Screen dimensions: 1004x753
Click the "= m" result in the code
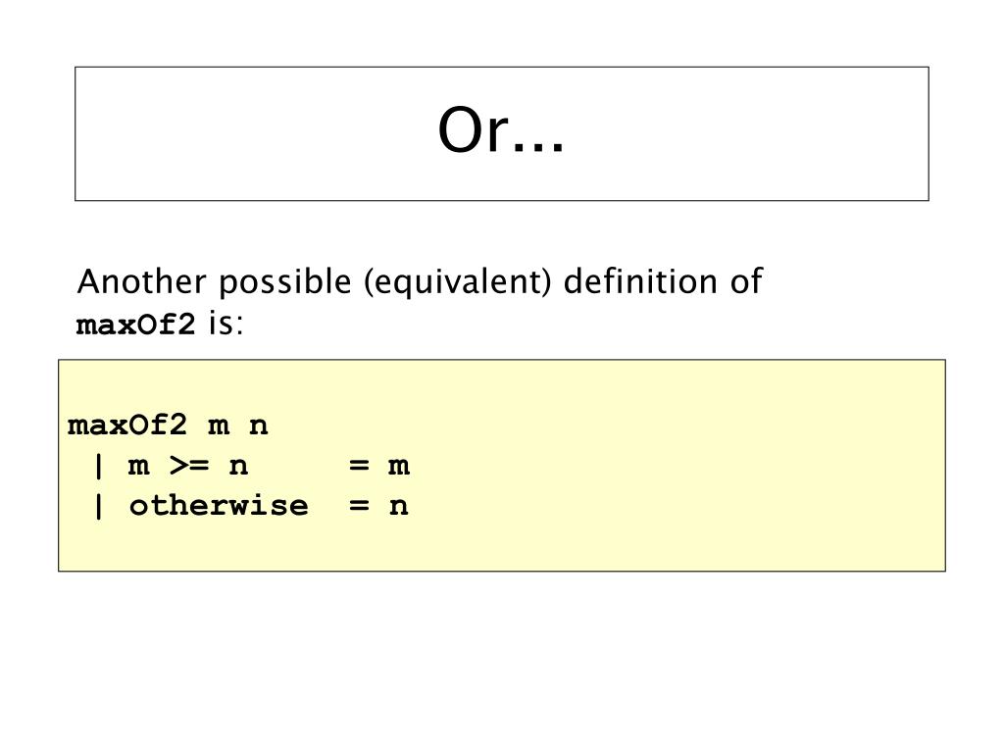point(378,466)
